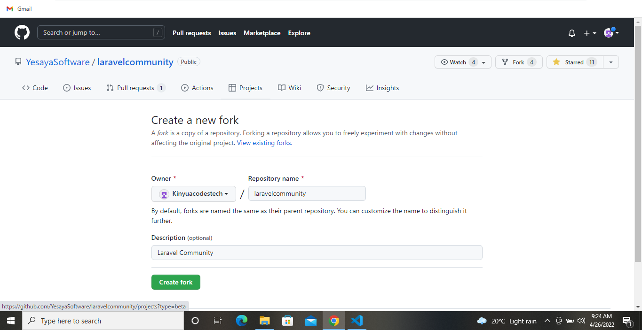Click the battery status tray icon
This screenshot has width=642, height=330.
click(570, 321)
